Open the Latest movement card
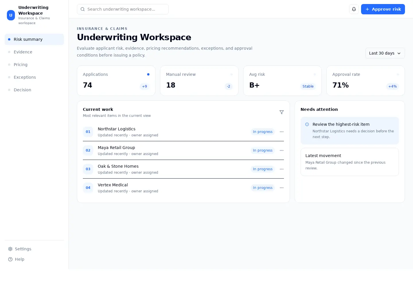The image size is (413, 294). (x=350, y=162)
